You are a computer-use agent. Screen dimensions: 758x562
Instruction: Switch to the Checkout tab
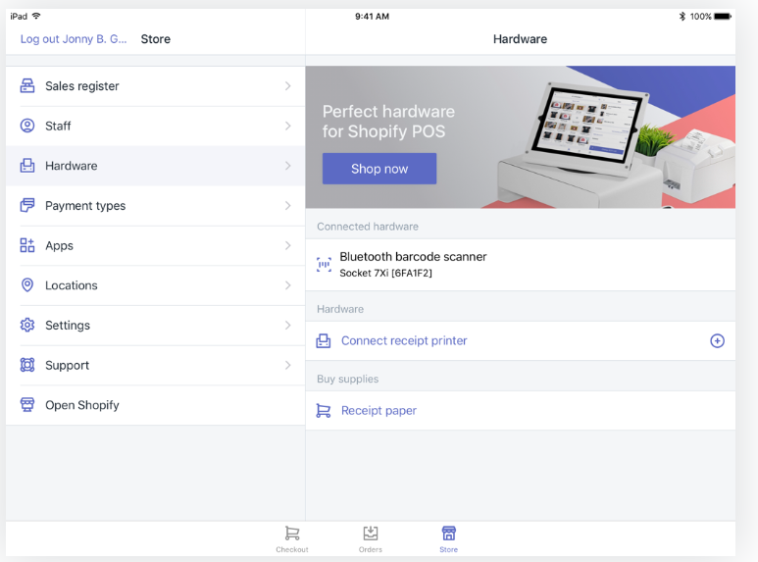(292, 538)
